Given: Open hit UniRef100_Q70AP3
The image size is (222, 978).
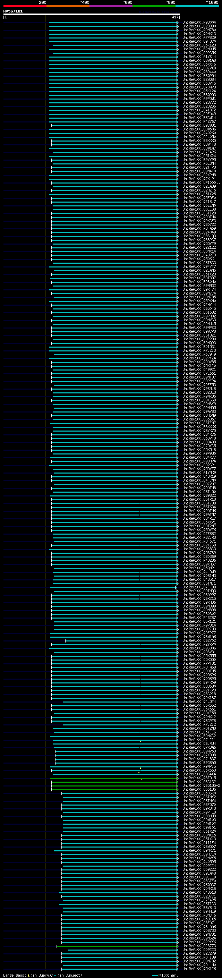Looking at the screenshot, I should coord(199,87).
